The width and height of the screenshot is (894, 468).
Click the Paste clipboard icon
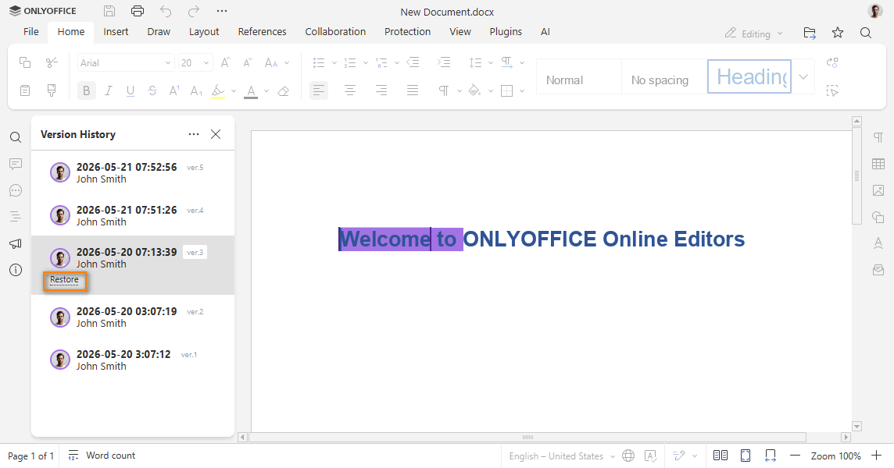(25, 90)
